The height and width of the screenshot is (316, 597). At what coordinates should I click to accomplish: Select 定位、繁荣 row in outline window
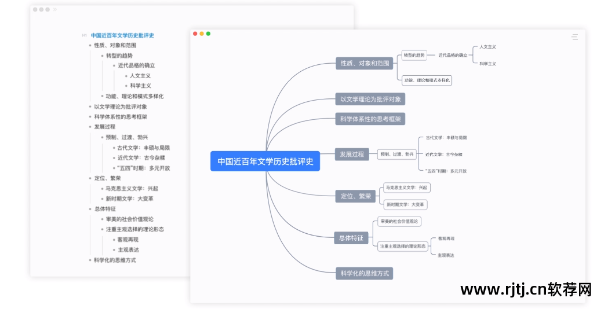(x=107, y=178)
